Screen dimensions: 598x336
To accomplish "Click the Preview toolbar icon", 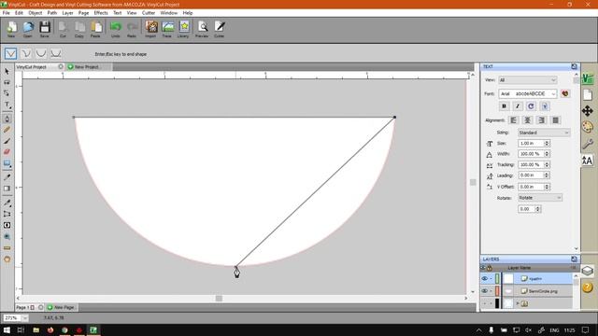I will (x=202, y=29).
